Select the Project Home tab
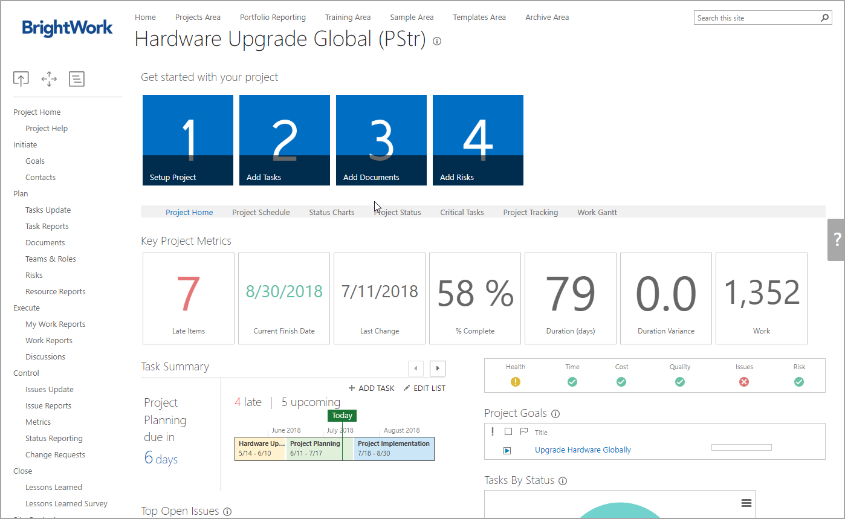Screen dimensions: 845x519 point(189,212)
